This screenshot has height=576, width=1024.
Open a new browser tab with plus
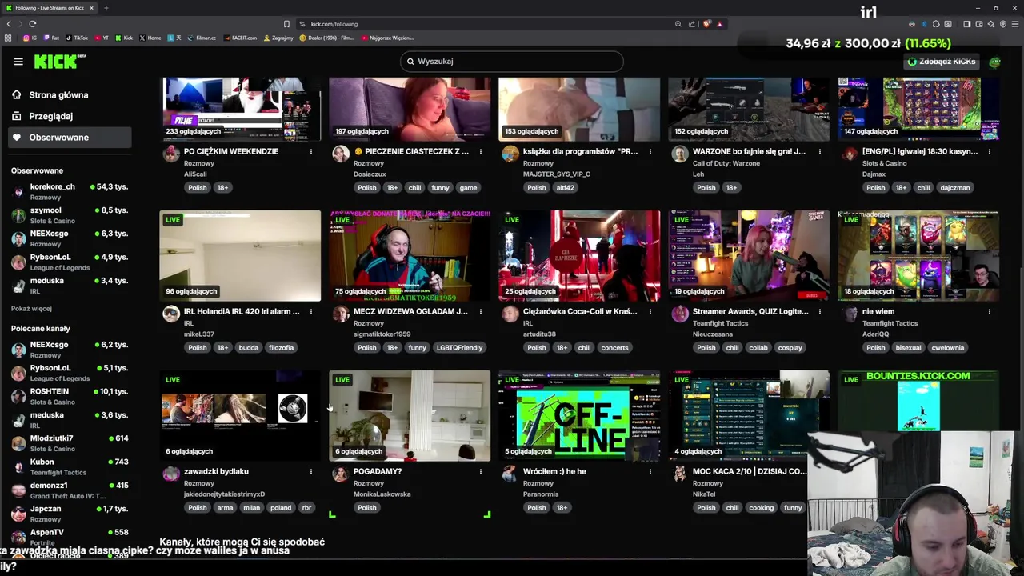coord(106,8)
